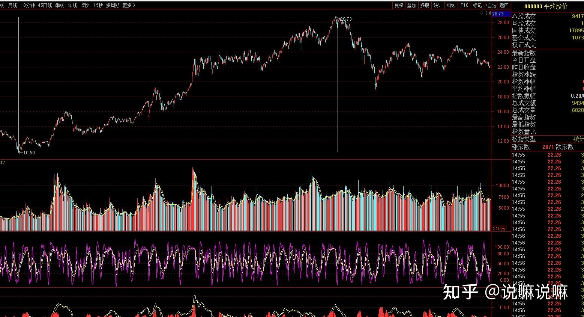
Task: Click the 880003 平均股价 title
Action: (x=546, y=6)
